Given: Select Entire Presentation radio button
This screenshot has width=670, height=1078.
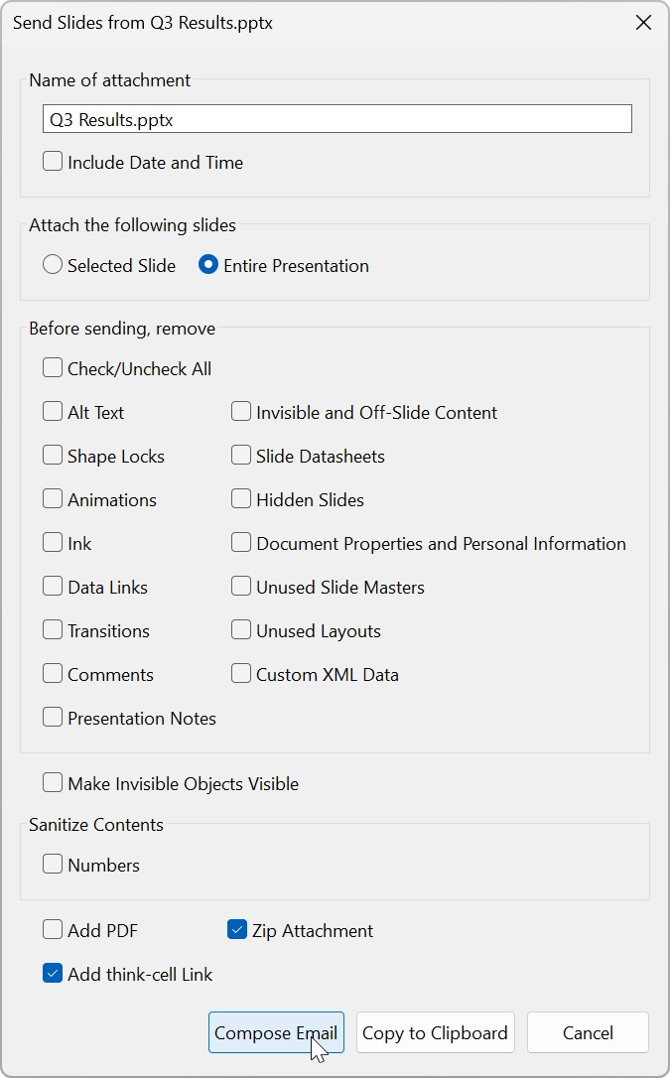Looking at the screenshot, I should 208,265.
